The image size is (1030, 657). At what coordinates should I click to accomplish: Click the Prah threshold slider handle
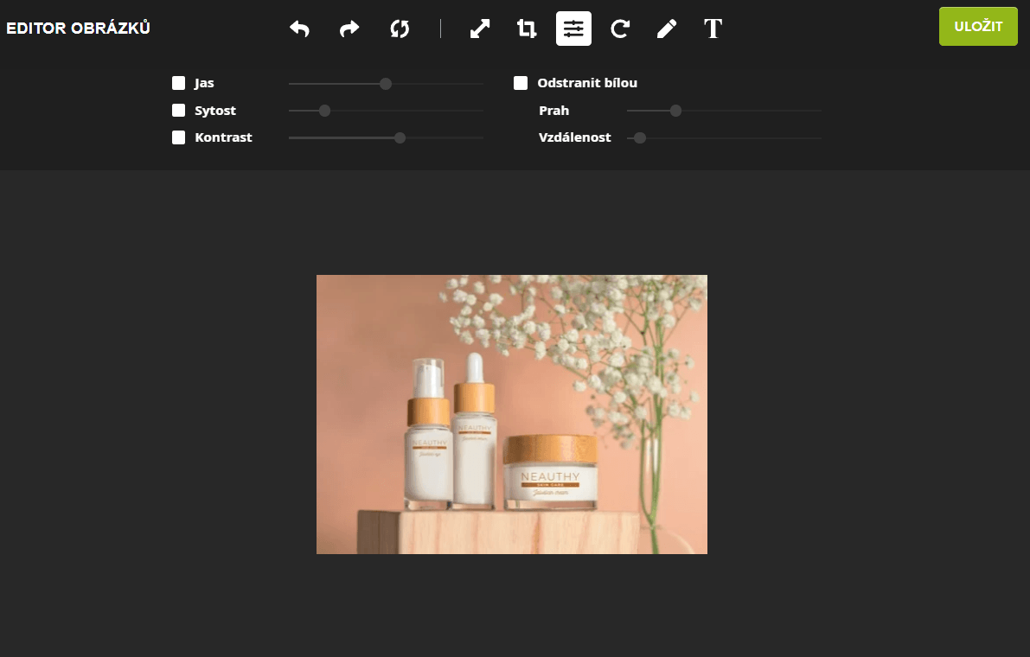coord(676,111)
